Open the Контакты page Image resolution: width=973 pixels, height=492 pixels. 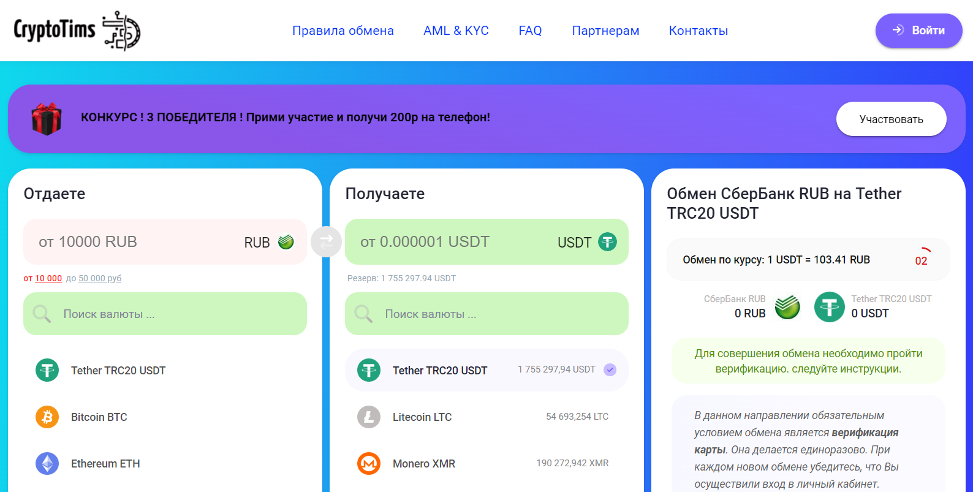click(x=699, y=31)
